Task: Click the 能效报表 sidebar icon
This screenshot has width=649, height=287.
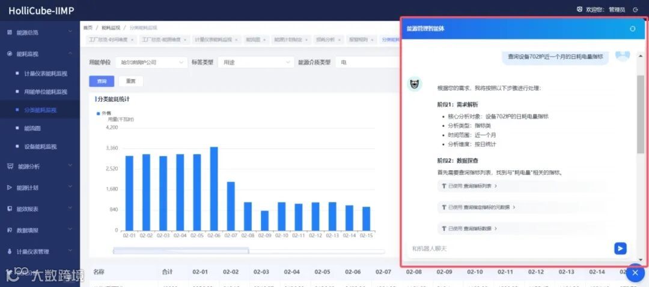Action: [x=10, y=209]
